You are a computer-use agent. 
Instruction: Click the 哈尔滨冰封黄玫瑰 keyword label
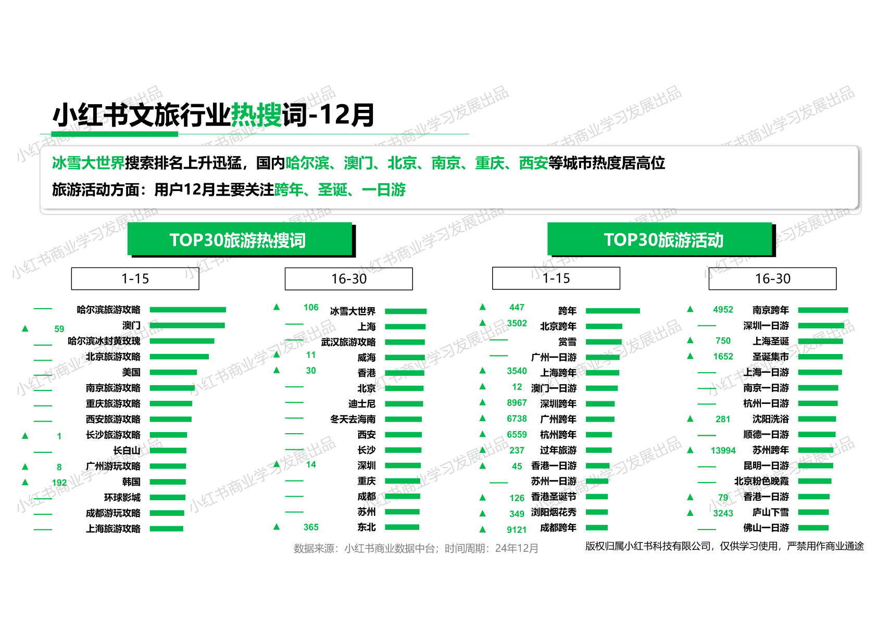pyautogui.click(x=104, y=341)
